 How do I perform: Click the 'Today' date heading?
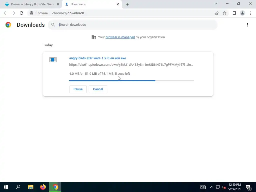pos(48,45)
